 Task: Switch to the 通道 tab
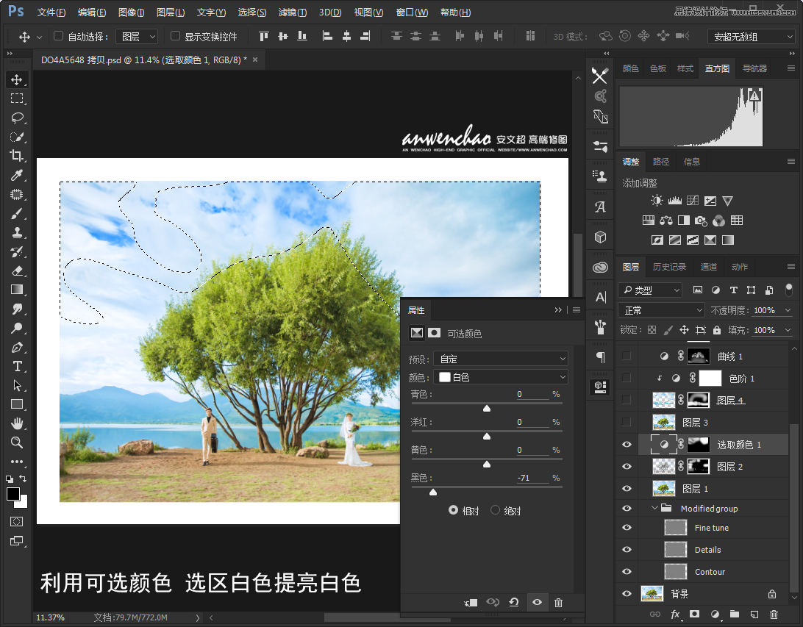tap(709, 267)
